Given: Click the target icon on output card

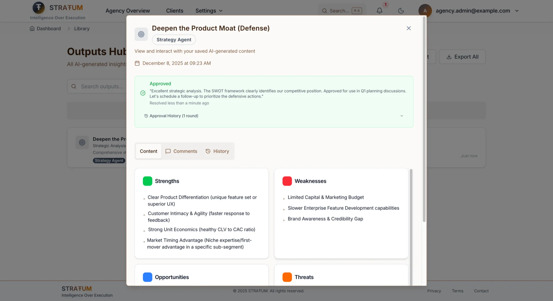Looking at the screenshot, I should pos(82,142).
